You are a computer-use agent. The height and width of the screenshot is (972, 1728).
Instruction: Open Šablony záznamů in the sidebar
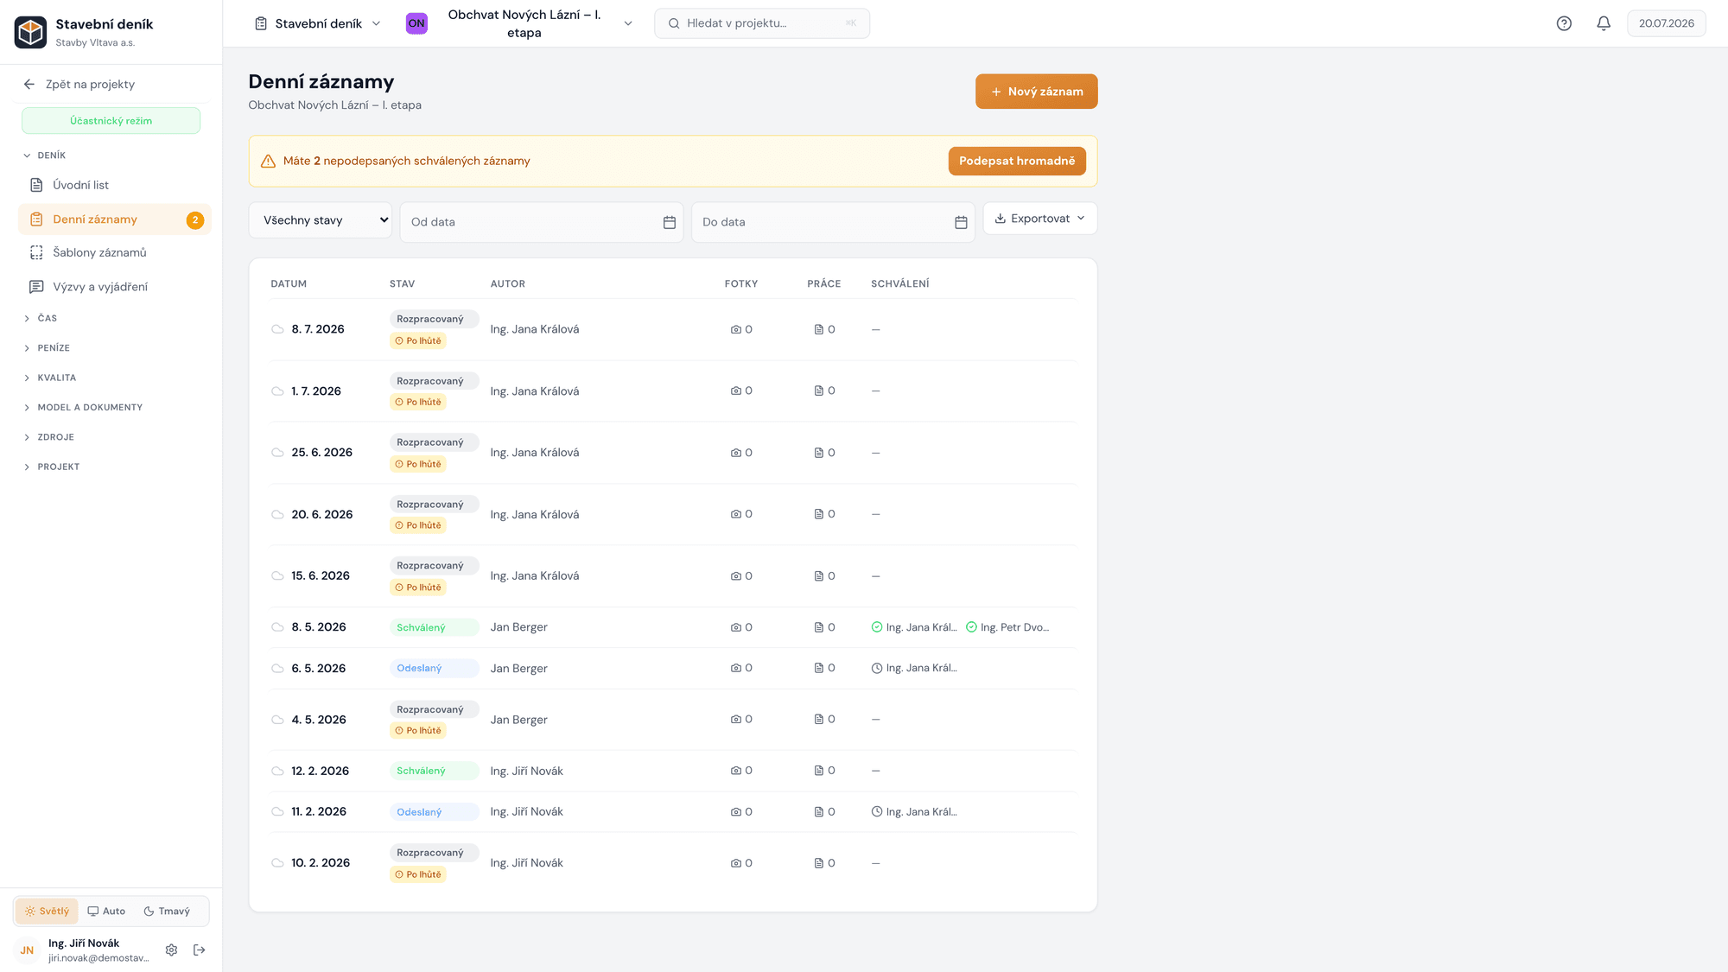point(114,252)
